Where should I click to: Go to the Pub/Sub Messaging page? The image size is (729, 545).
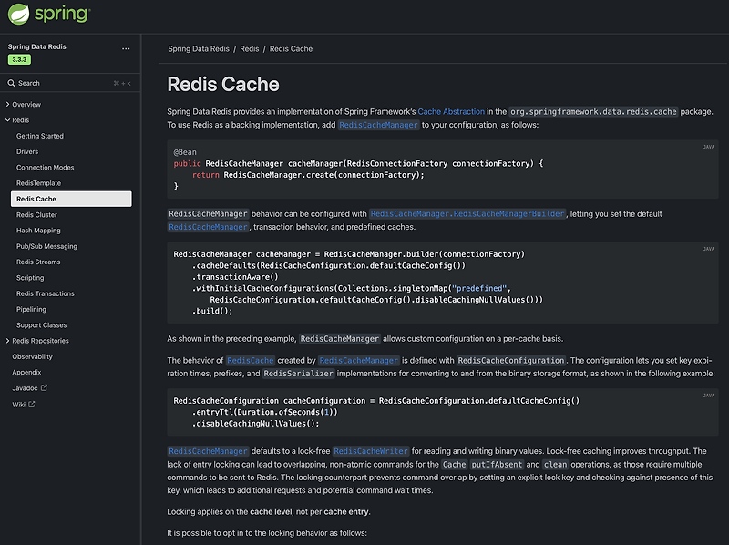[46, 246]
